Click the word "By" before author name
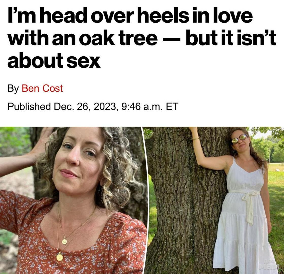Screen dimensions: 284x274 [x=13, y=89]
